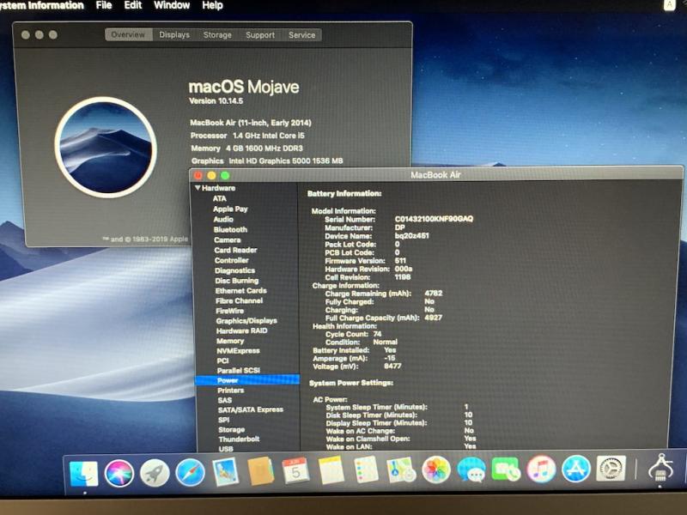Click the battery serial number C01432100KNF90GAQ
Screen dimensions: 687x515
tap(434, 219)
